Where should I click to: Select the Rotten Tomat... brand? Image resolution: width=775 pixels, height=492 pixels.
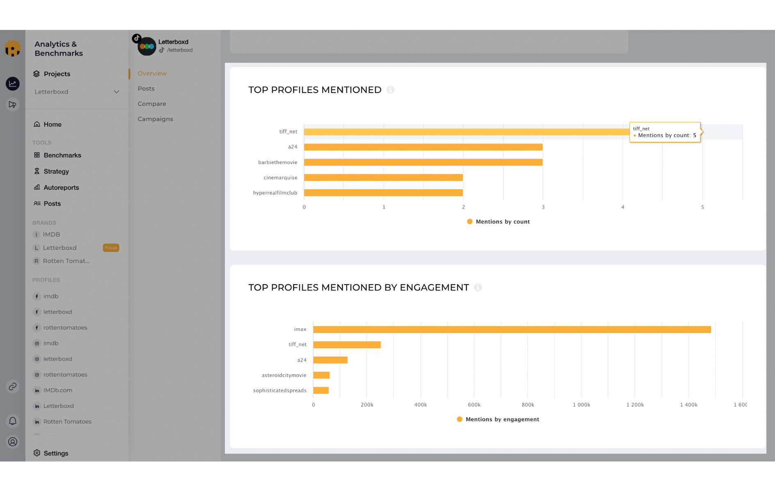(x=62, y=261)
